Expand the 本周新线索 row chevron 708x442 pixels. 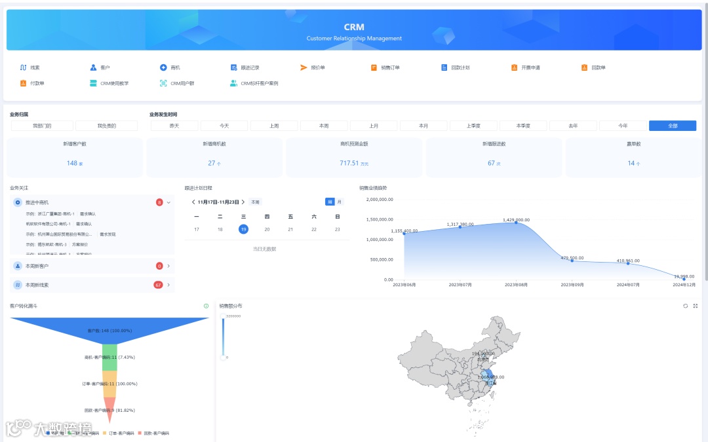pos(168,285)
